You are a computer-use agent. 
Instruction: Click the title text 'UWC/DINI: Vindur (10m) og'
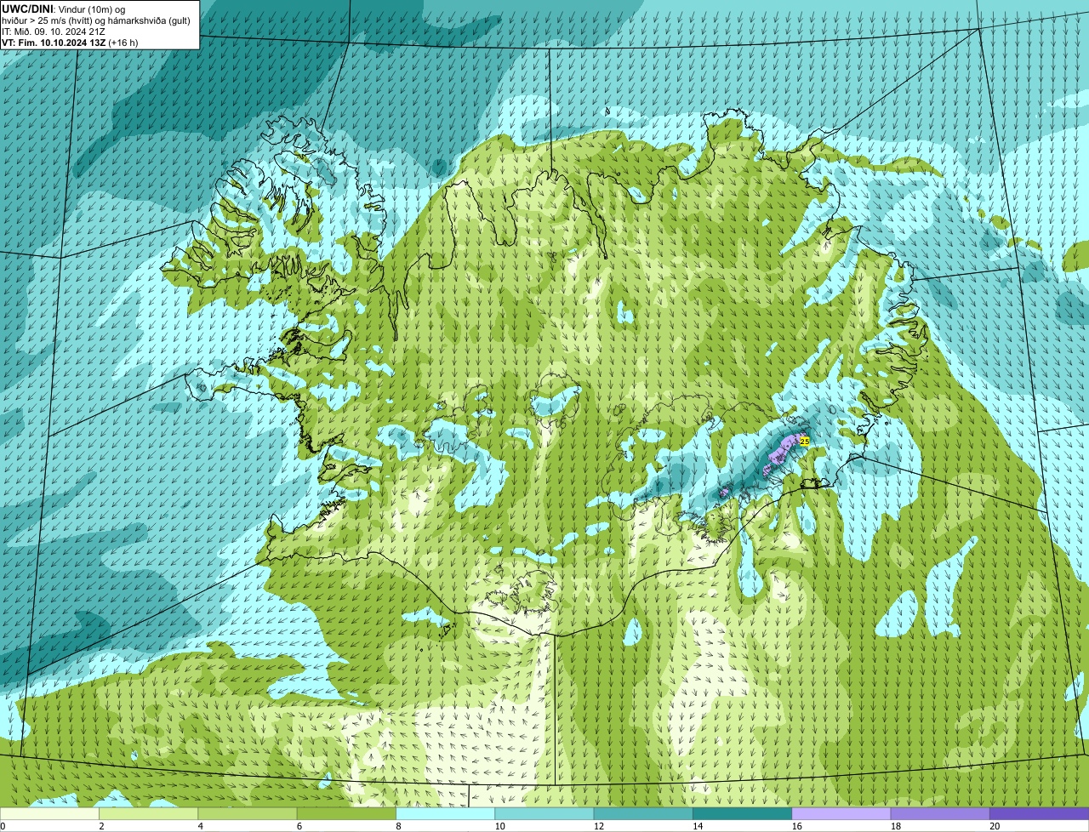[x=64, y=9]
